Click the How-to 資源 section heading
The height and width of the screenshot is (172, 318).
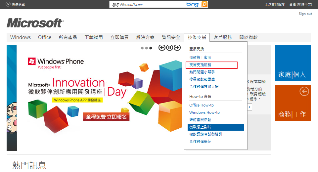point(200,97)
